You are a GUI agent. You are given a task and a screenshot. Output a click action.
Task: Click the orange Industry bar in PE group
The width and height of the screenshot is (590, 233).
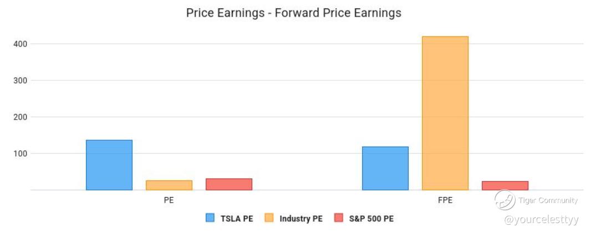click(x=169, y=185)
